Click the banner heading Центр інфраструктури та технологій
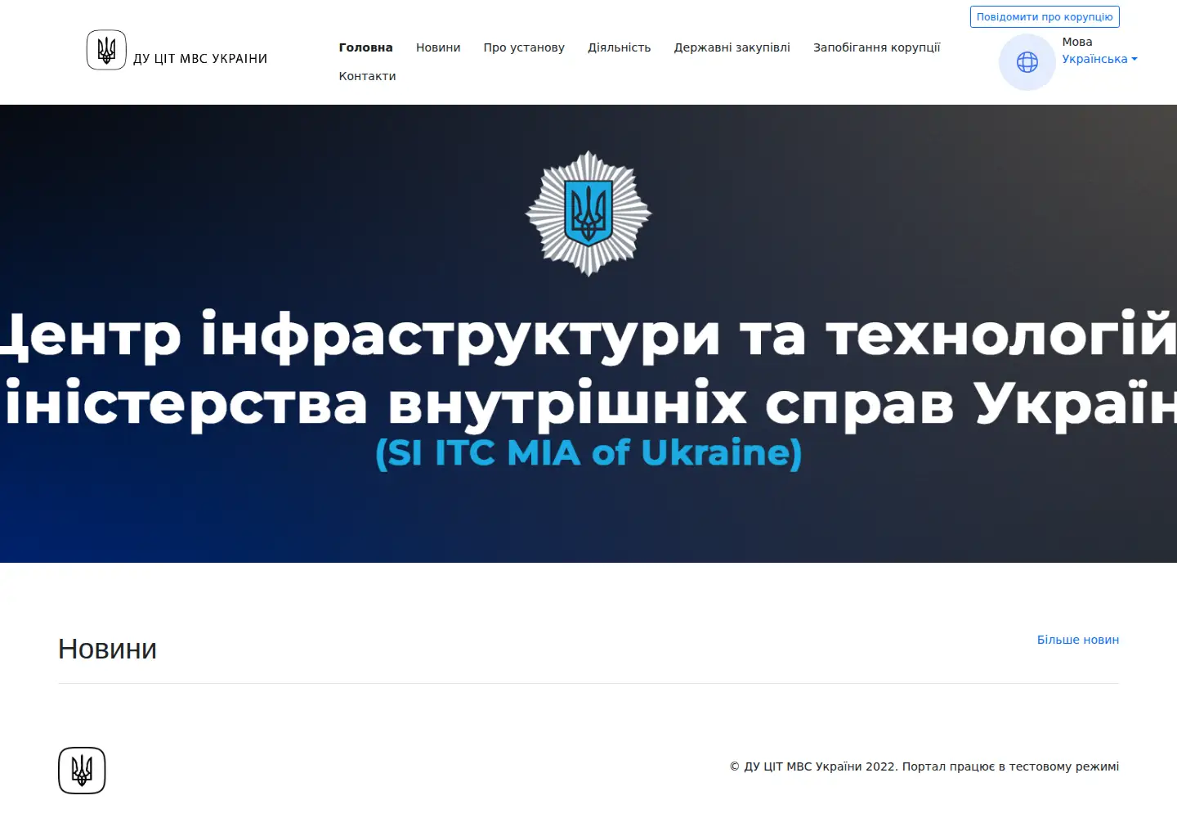 coord(588,335)
